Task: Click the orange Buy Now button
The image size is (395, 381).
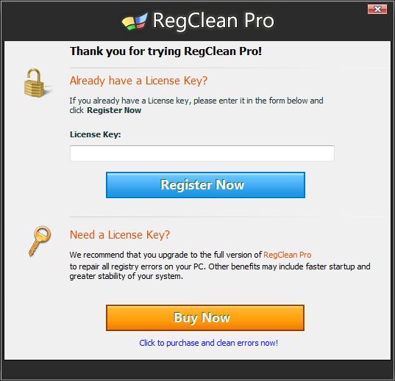Action: coord(205,318)
